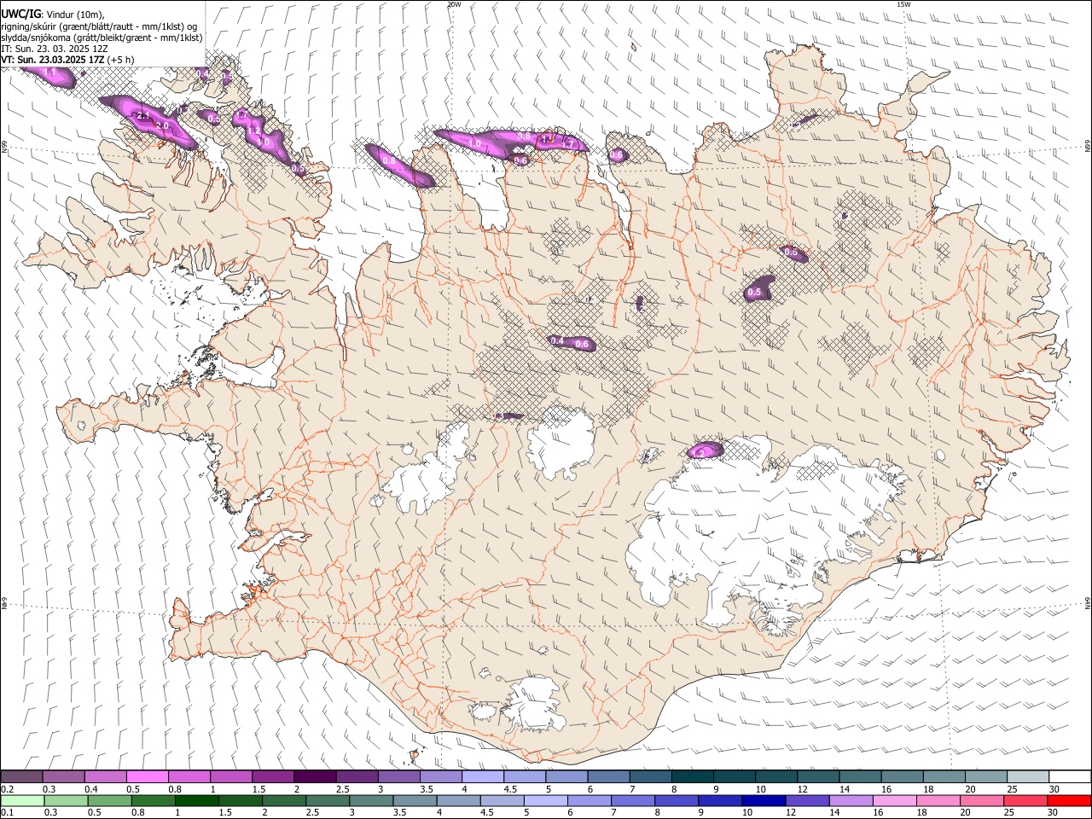Click the darkest purple swatch between 2 and 2.5
The height and width of the screenshot is (819, 1092).
click(x=314, y=777)
